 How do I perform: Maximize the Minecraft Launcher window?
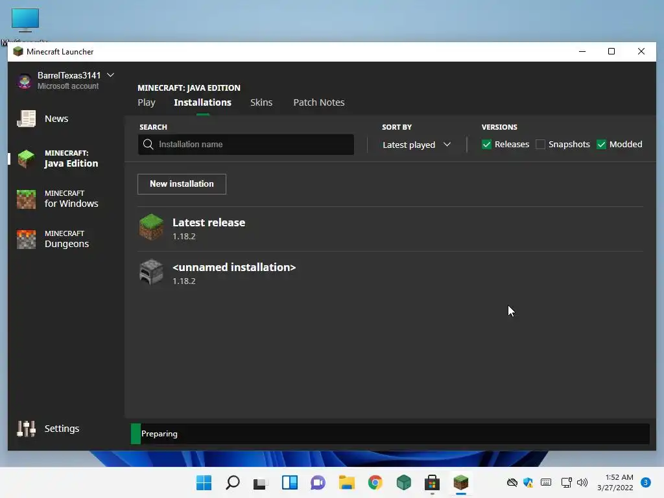611,51
